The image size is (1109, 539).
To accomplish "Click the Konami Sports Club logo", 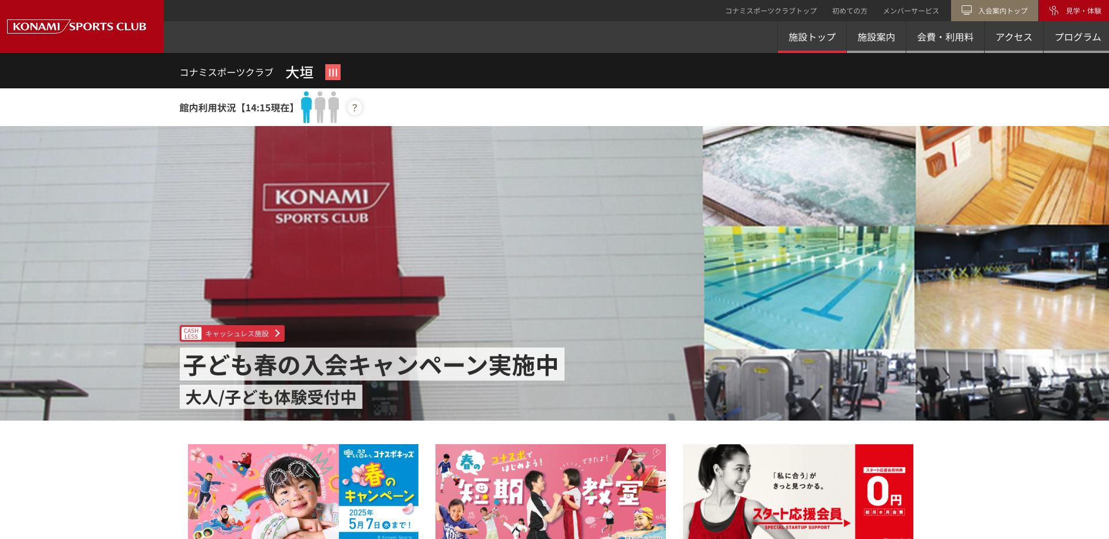I will pyautogui.click(x=77, y=27).
